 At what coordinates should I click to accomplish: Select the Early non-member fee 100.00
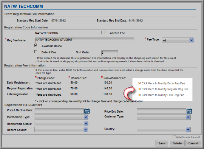(108, 83)
